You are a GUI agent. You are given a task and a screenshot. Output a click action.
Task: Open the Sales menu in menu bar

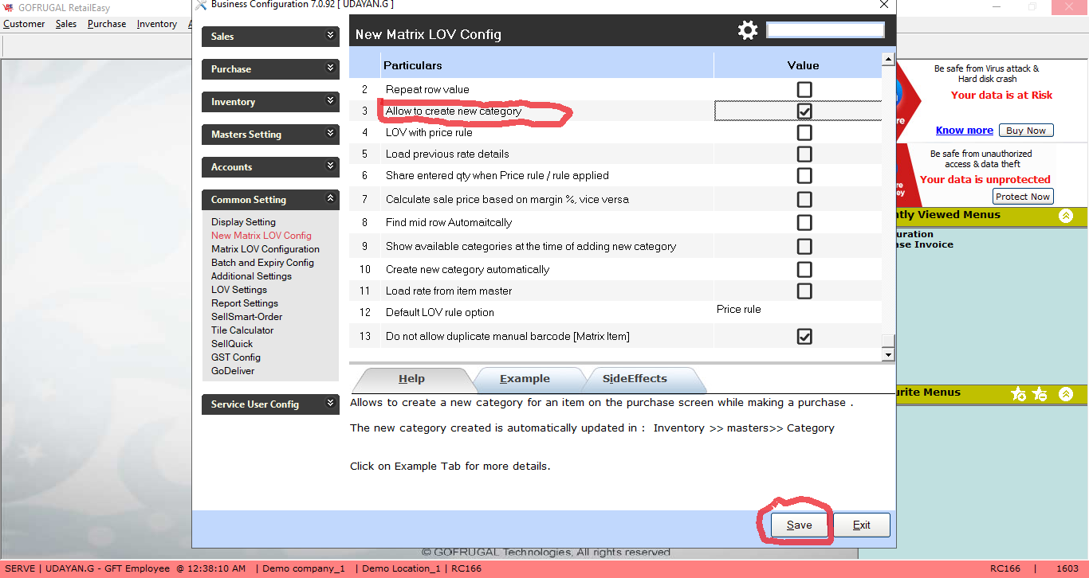coord(66,24)
